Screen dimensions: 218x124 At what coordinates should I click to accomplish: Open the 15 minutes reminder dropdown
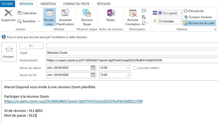pyautogui.click(x=181, y=21)
